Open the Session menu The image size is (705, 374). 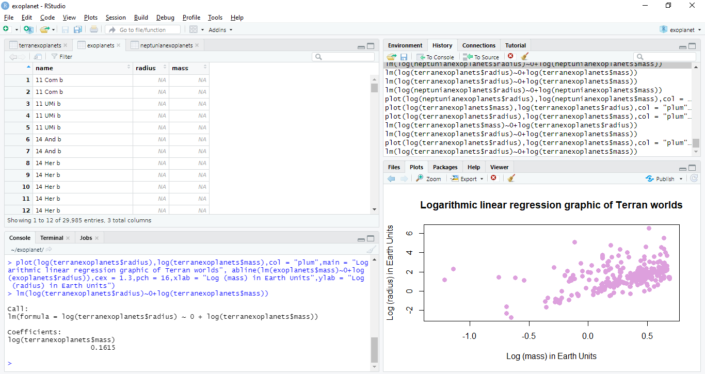116,18
